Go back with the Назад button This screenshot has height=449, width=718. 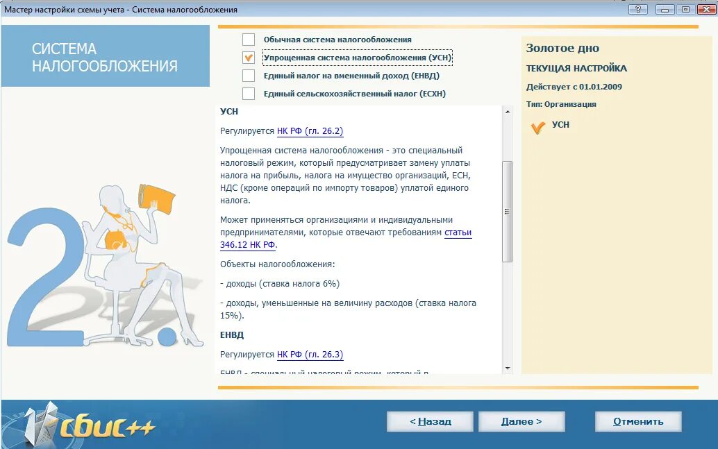click(430, 421)
